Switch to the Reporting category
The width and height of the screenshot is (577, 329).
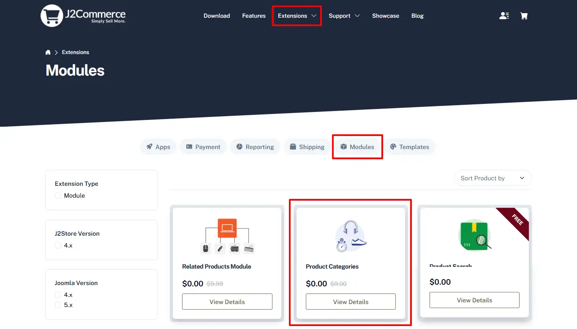point(255,147)
